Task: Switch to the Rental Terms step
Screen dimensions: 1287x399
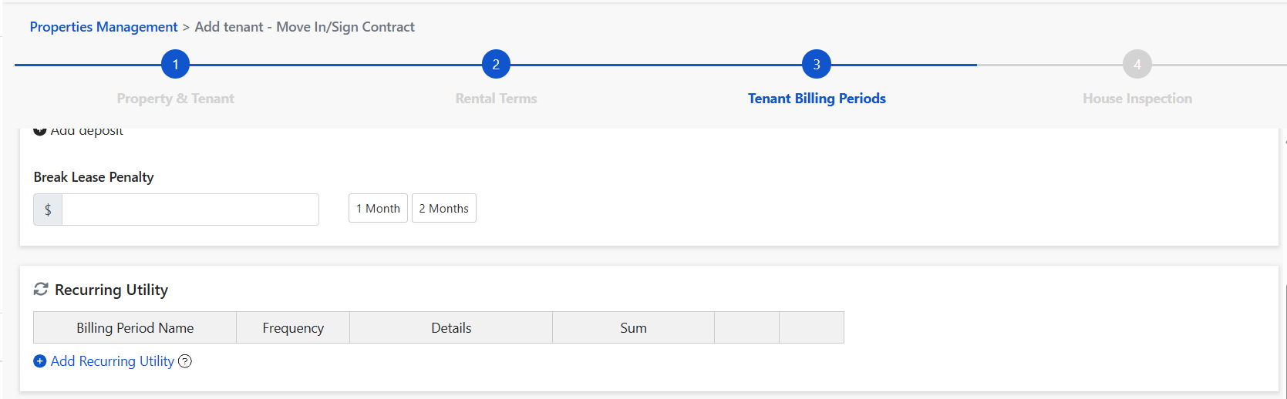Action: tap(496, 99)
